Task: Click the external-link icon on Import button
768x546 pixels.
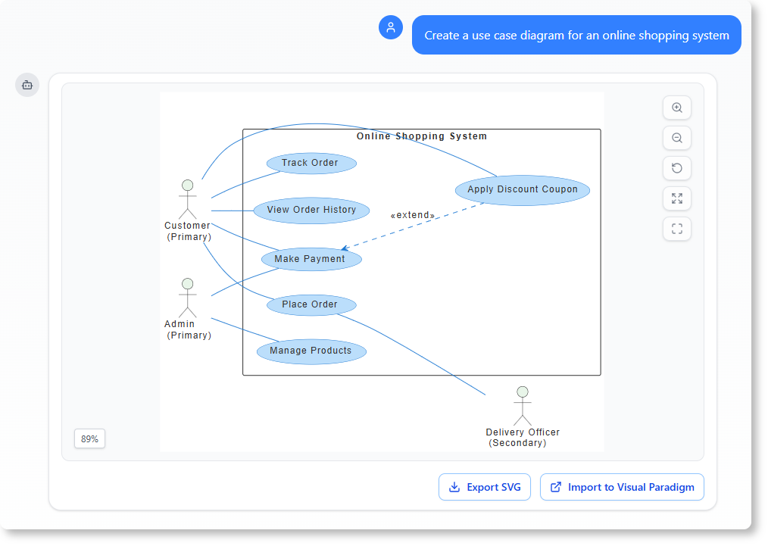Action: pos(557,487)
